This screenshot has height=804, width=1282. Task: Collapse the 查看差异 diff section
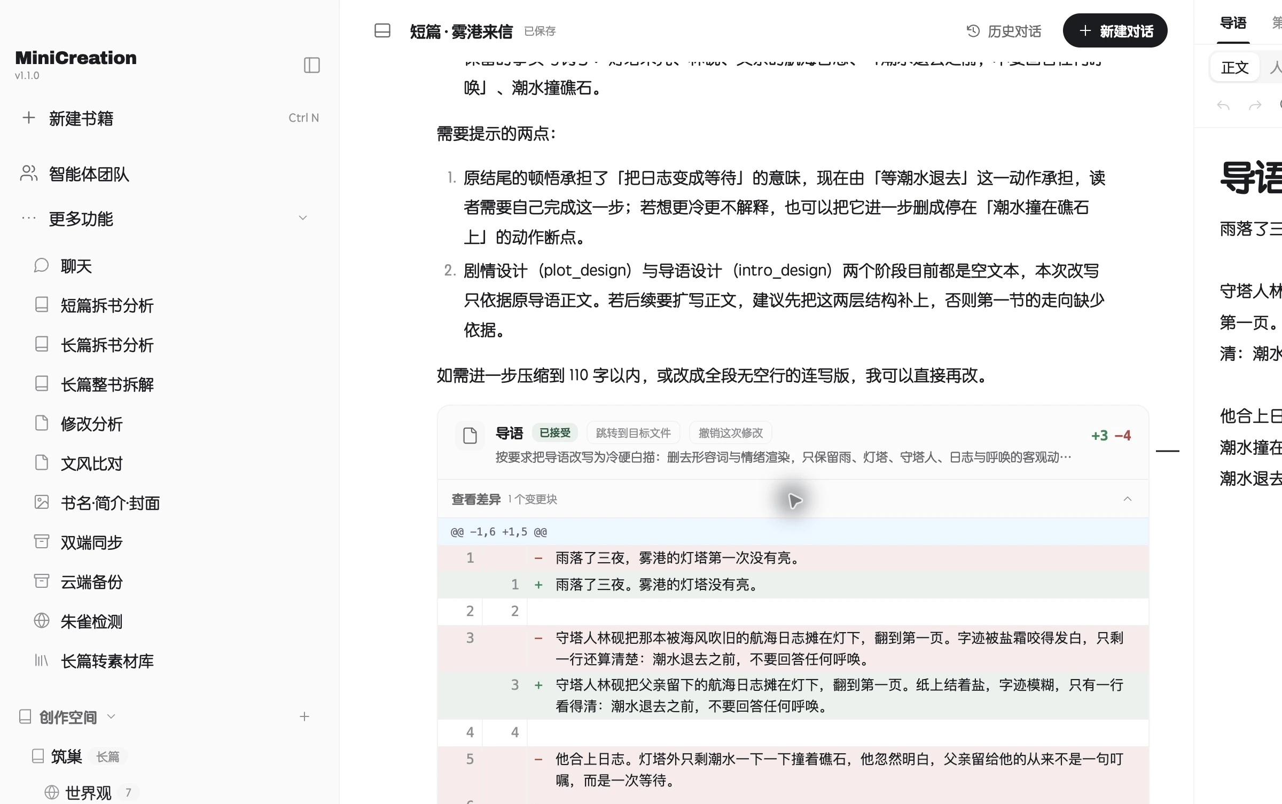tap(1128, 499)
